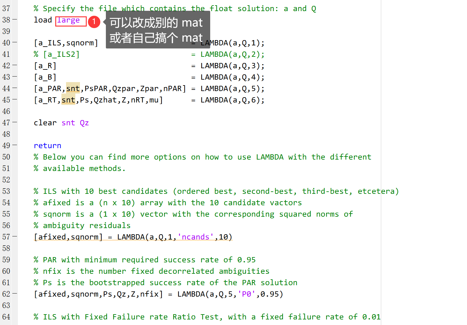Click the 'large' filename after load
This screenshot has width=467, height=325.
69,20
